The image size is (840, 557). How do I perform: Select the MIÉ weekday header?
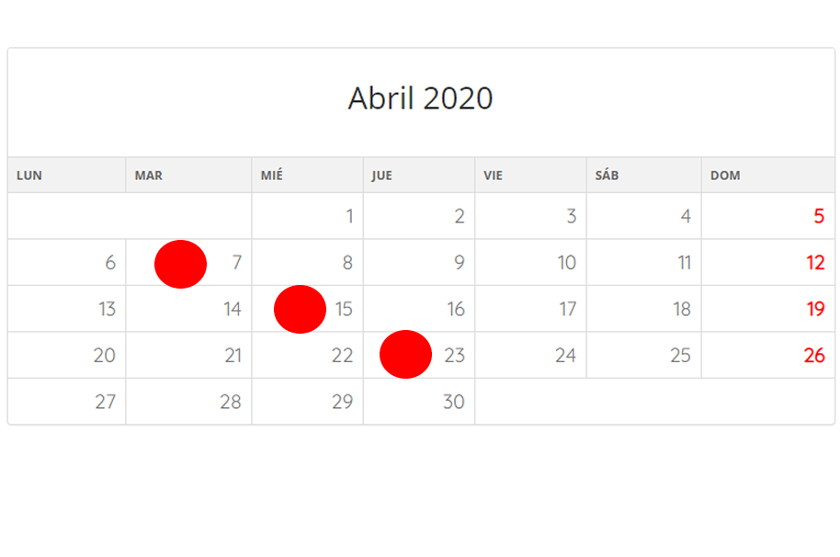[272, 176]
